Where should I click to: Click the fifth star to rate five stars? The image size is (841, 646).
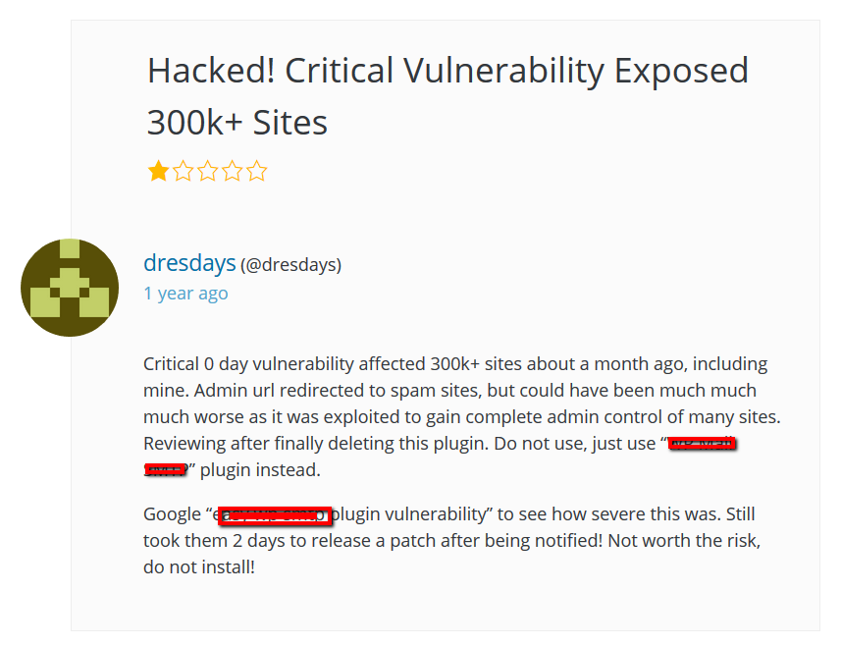coord(256,171)
